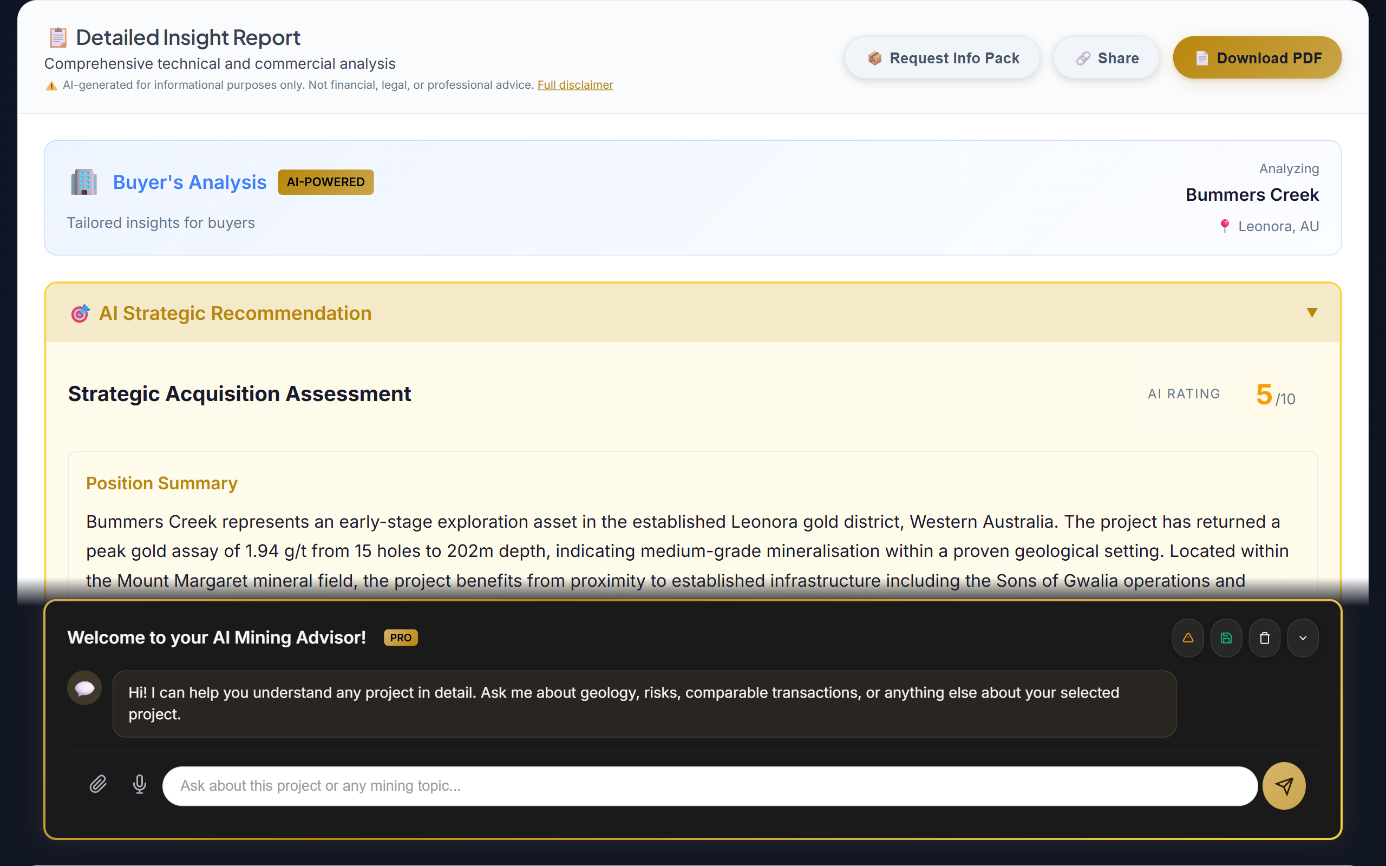Click the Ask about this project input

709,785
